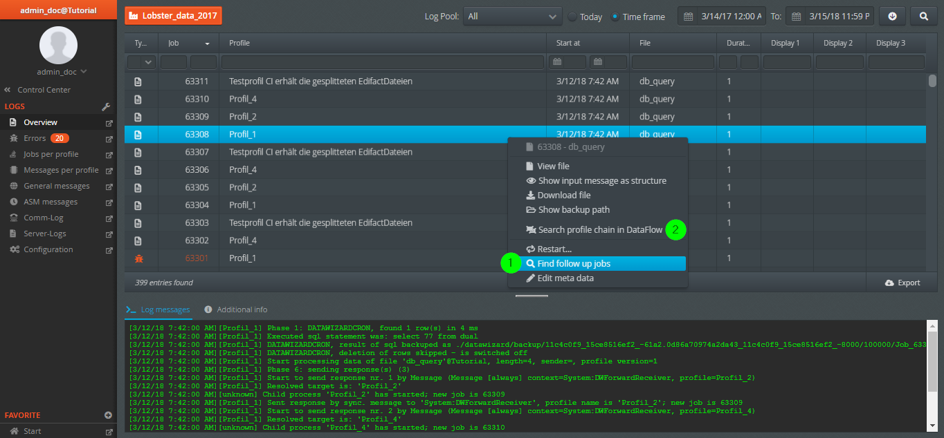The height and width of the screenshot is (438, 944).
Task: Open Start in Favorites
Action: click(x=32, y=431)
